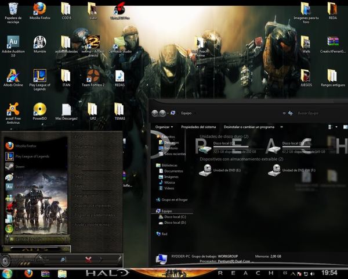
Task: Select Paint in the Start menu
Action: 36,177
